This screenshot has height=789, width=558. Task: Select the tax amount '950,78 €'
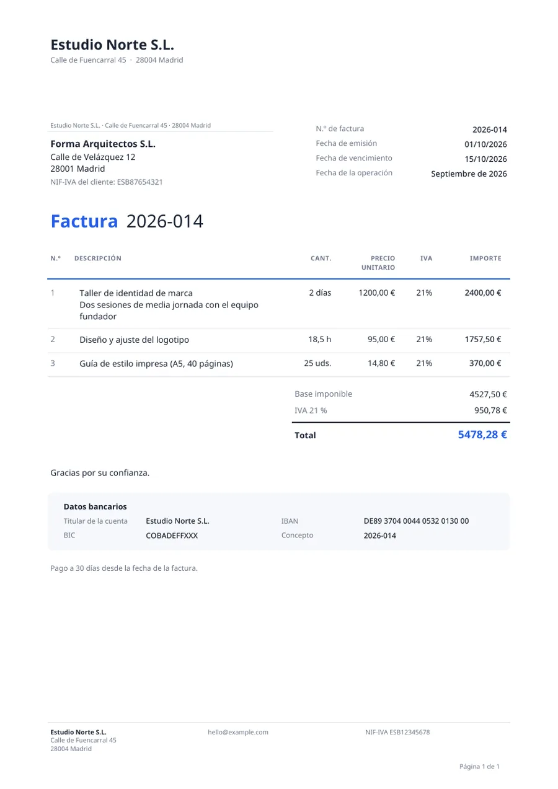pos(491,410)
